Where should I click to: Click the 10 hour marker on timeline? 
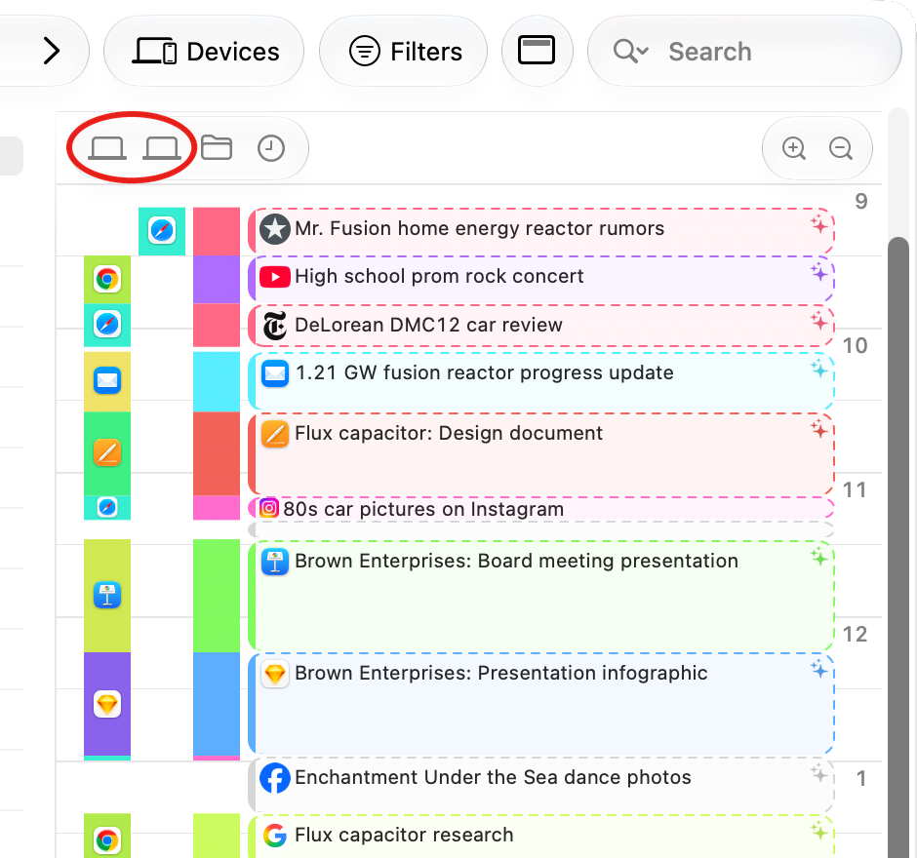tap(855, 345)
